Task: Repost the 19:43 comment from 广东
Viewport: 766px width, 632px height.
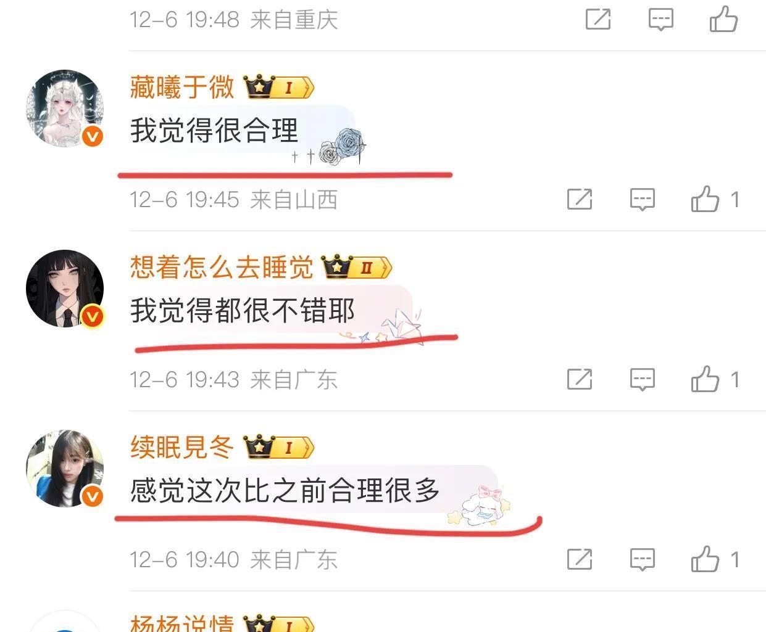Action: click(x=580, y=379)
